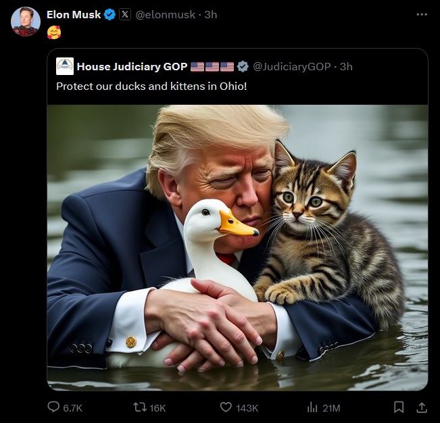View analytics bar chart icon
Screen dimensions: 440x423
coord(312,407)
